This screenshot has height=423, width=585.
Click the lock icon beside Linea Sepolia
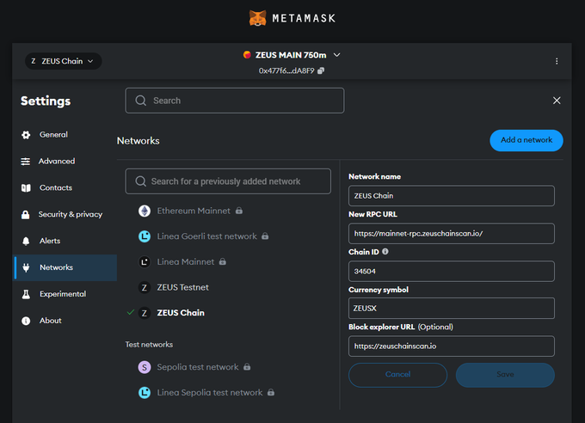click(271, 392)
